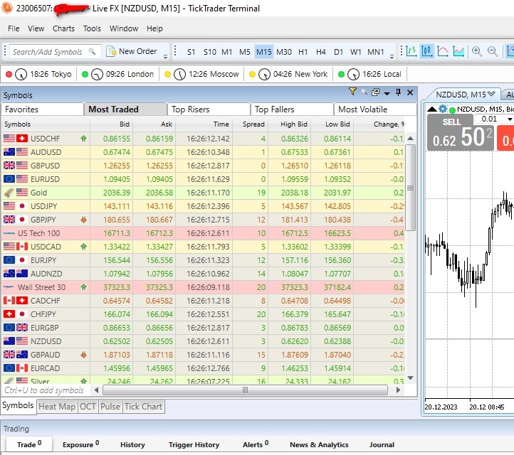Click the search icon in symbols box
514x455 pixels.
click(93, 52)
